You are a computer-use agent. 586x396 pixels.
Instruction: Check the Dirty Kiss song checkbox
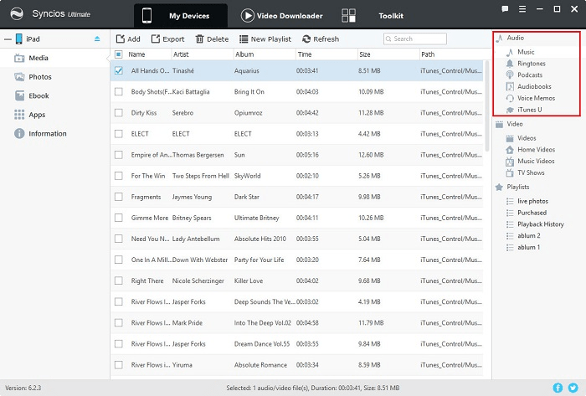[x=119, y=112]
